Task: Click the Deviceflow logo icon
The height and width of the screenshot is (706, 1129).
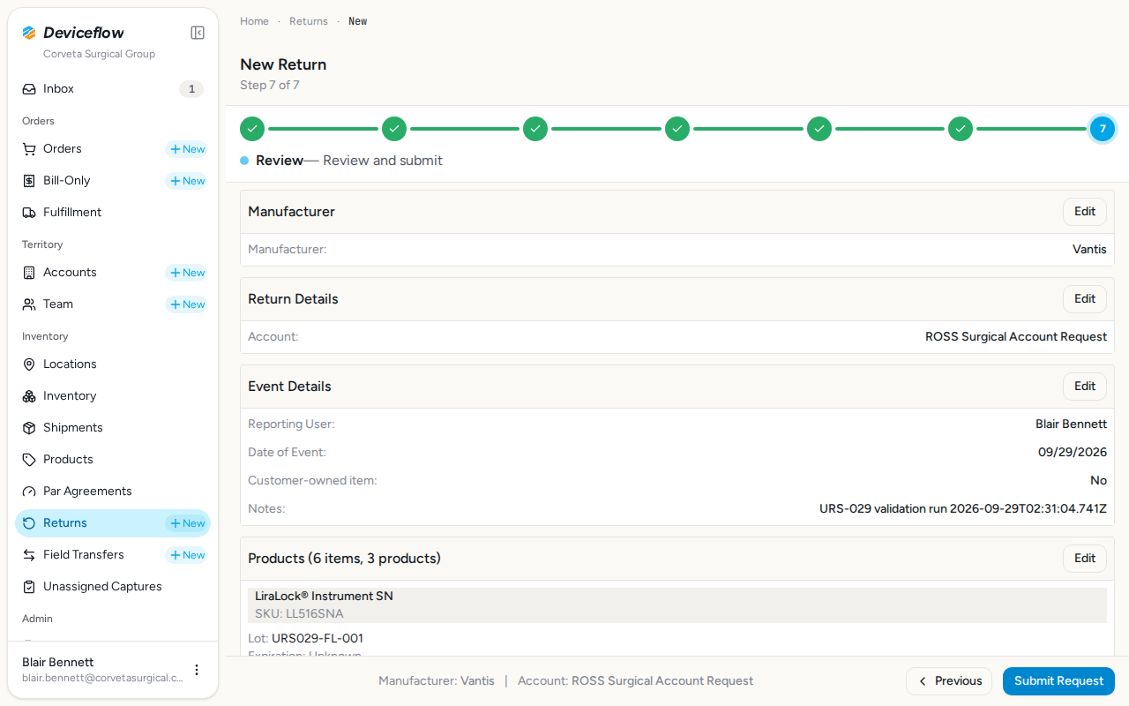Action: (29, 33)
